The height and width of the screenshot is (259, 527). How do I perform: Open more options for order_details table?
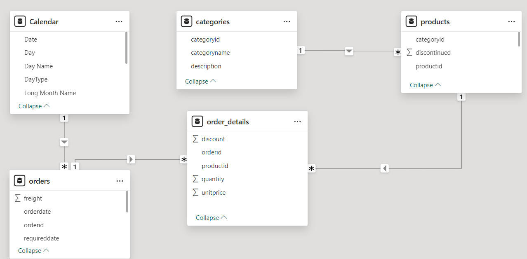point(297,121)
